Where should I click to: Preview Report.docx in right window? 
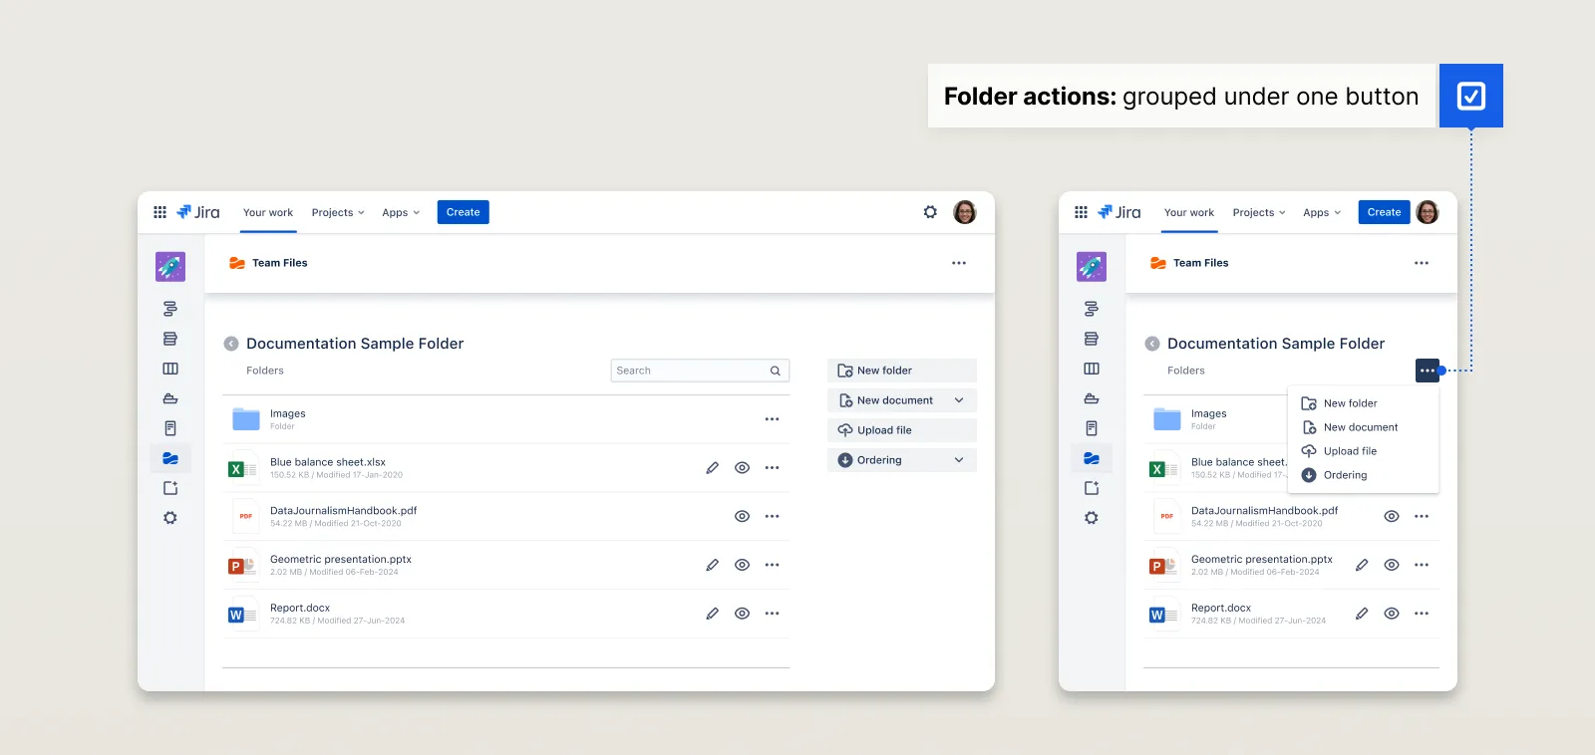pyautogui.click(x=1392, y=614)
